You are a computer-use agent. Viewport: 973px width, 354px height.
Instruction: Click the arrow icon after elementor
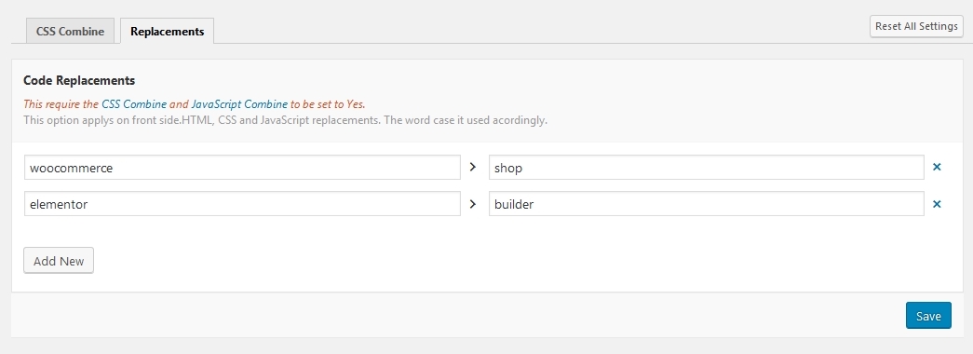click(473, 204)
